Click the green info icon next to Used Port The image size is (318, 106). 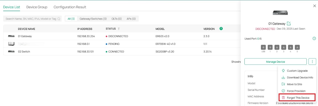(314, 39)
